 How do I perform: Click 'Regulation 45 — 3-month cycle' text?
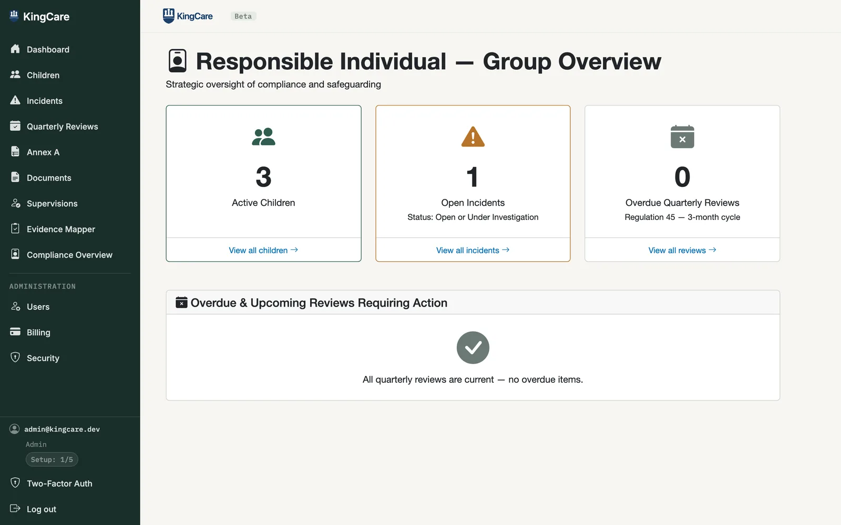[x=682, y=217]
